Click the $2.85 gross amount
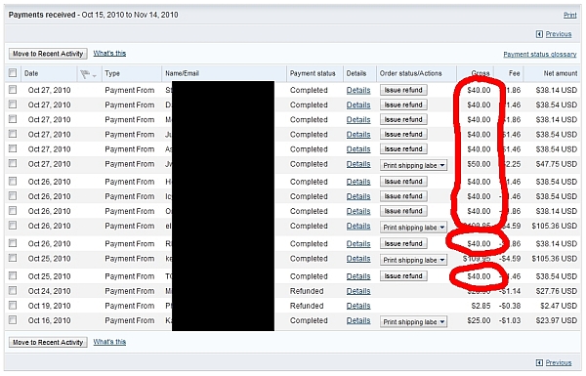 click(x=481, y=306)
